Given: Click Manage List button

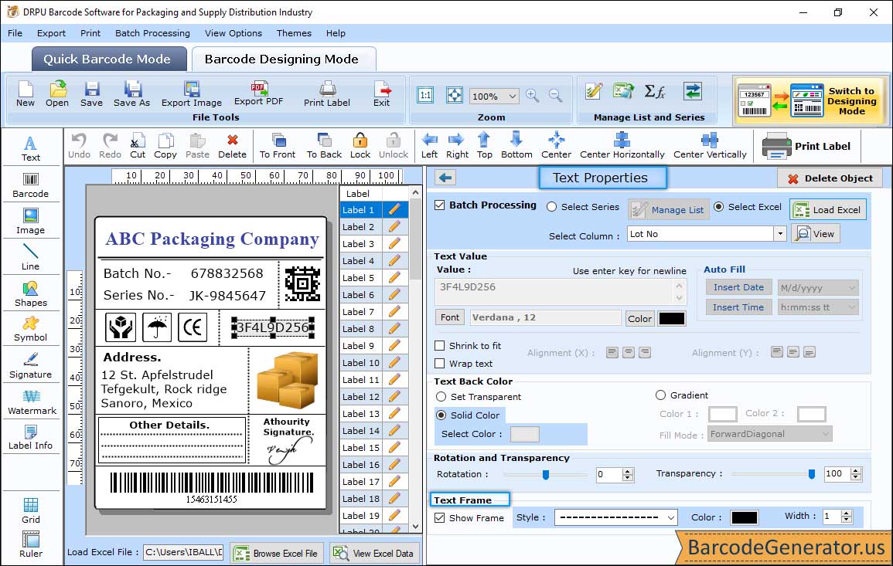Looking at the screenshot, I should coord(670,209).
